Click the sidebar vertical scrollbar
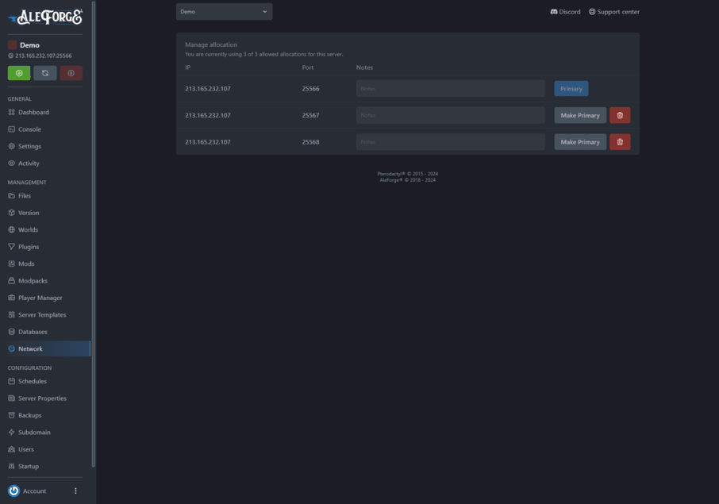719x504 pixels. [x=94, y=238]
